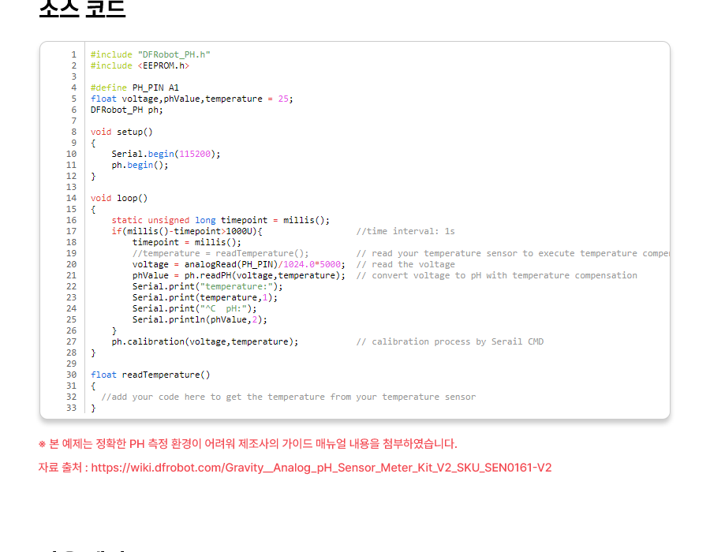Select the ph.readPH(voltage,temperature) statement

tap(238, 275)
